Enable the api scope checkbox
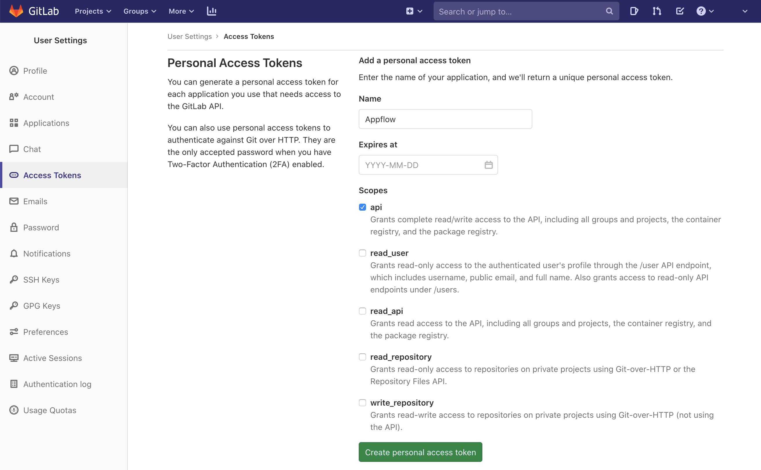This screenshot has height=470, width=761. point(362,207)
